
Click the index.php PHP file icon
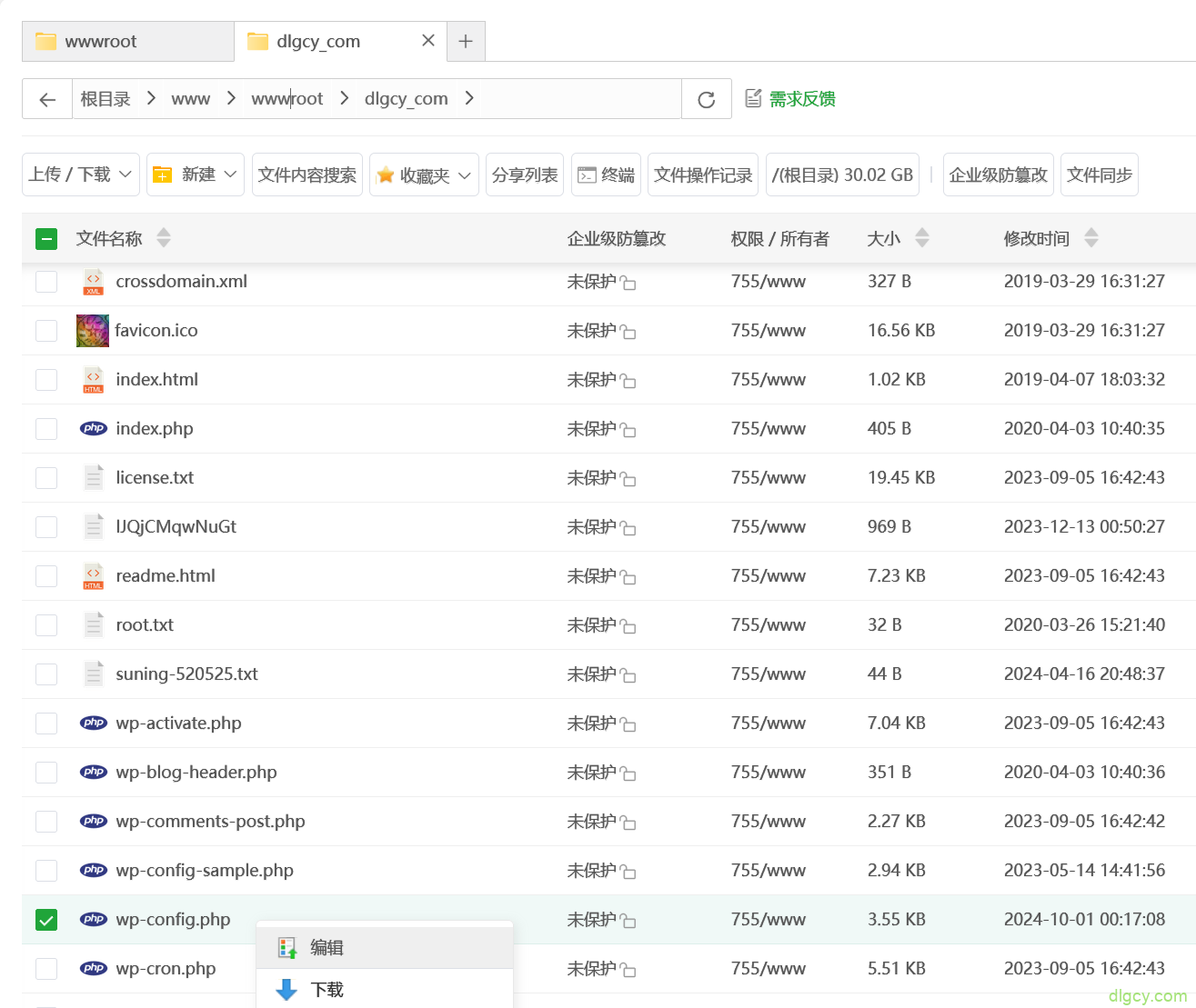pos(94,429)
